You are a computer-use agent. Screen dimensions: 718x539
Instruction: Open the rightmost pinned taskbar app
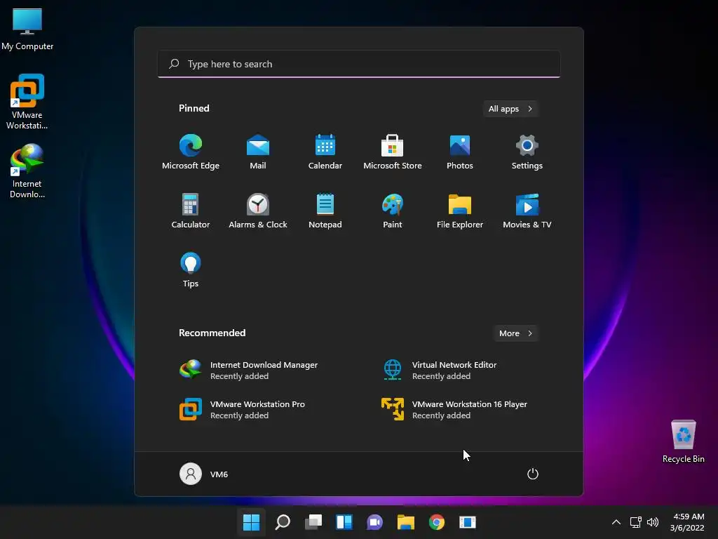click(x=468, y=522)
